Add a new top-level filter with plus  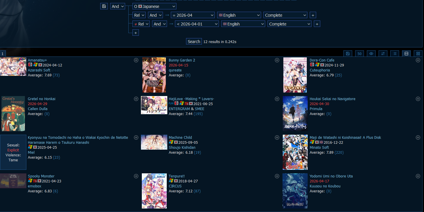click(x=136, y=33)
